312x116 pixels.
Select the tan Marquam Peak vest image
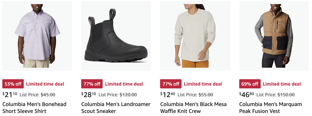[x=274, y=36]
